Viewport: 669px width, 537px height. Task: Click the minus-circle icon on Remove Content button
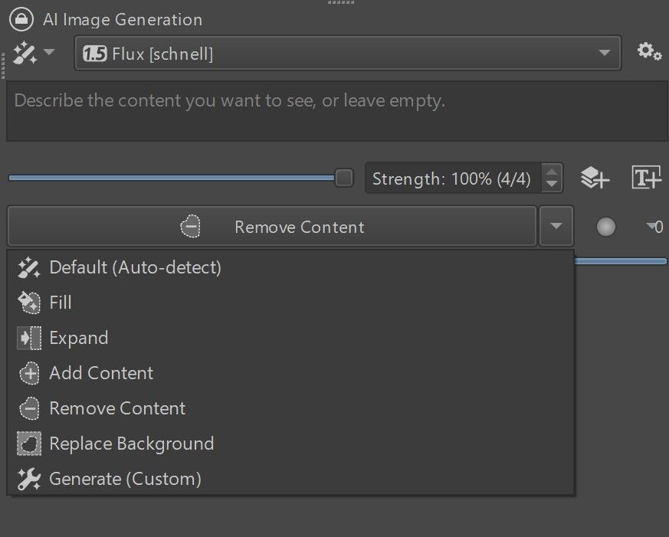coord(190,226)
